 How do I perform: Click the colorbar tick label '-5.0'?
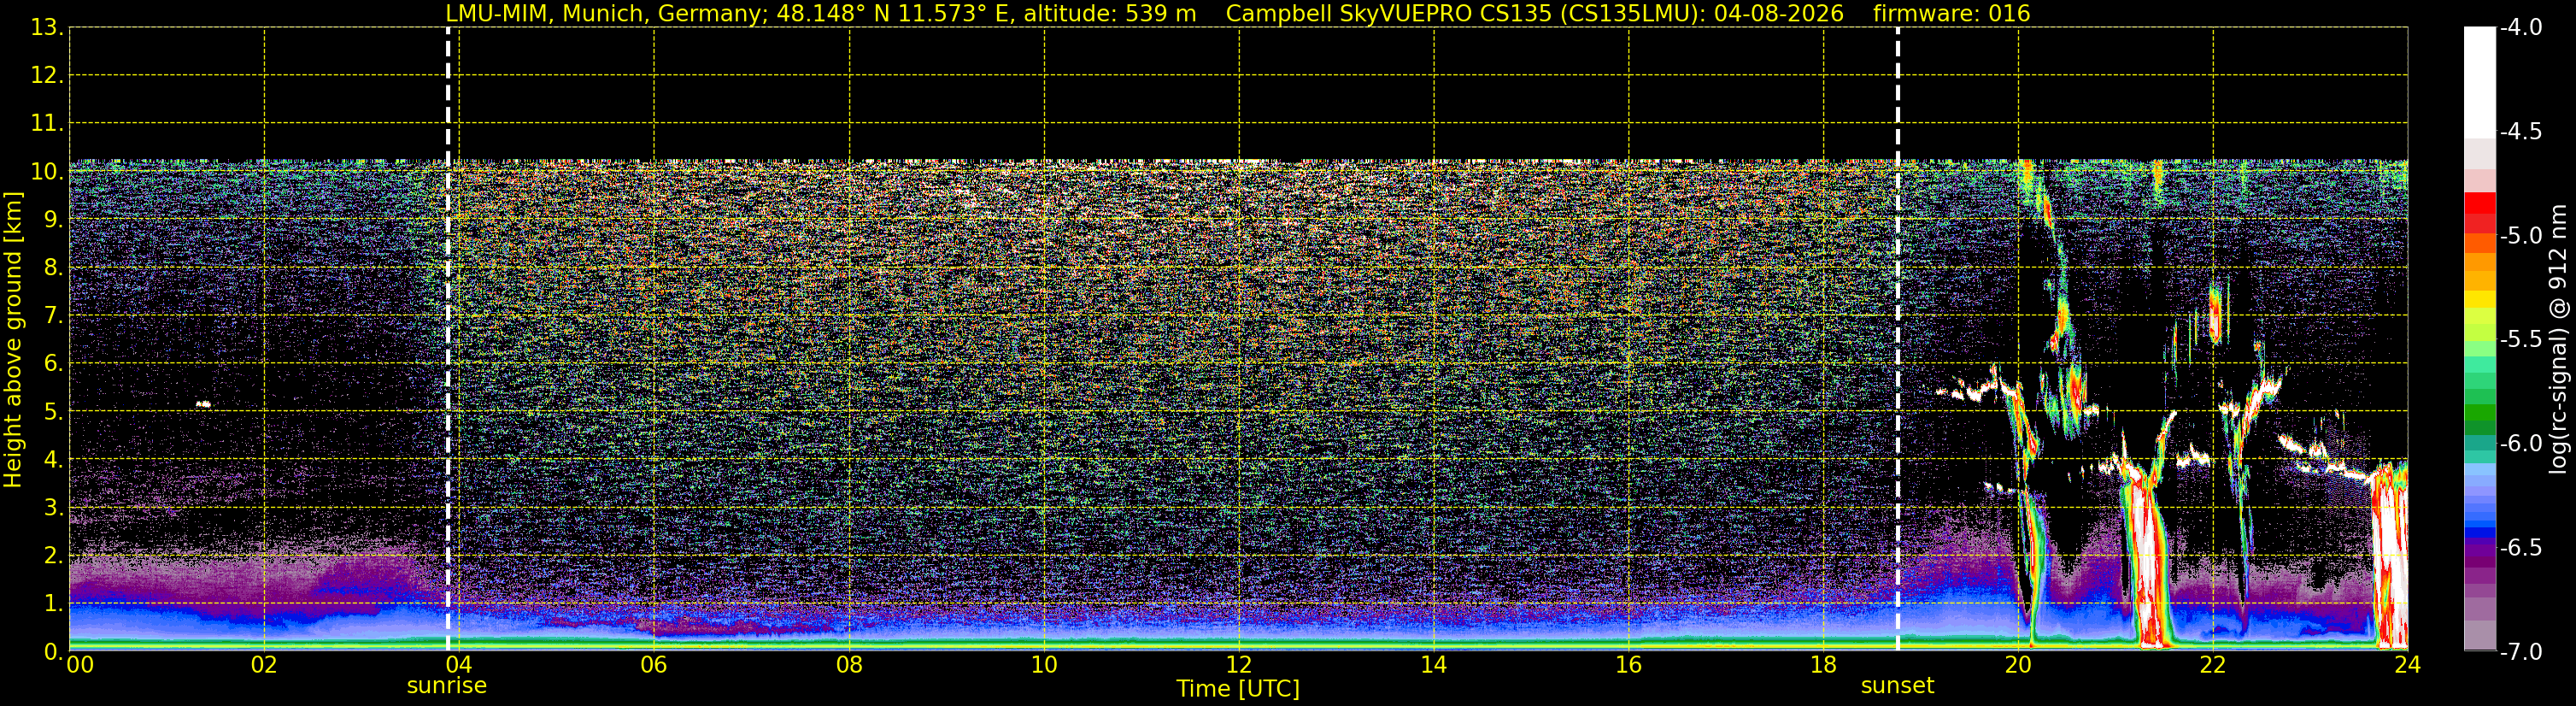pyautogui.click(x=2521, y=236)
